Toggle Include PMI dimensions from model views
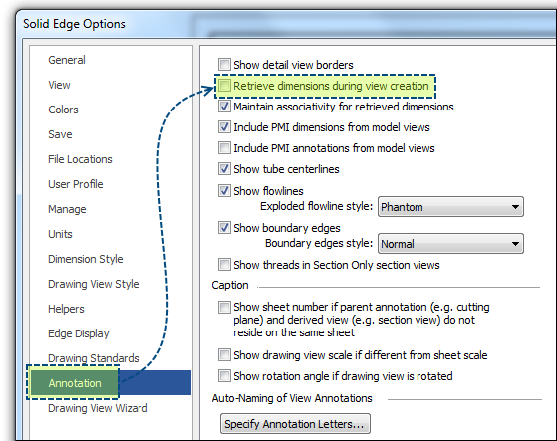The image size is (557, 441). 224,127
